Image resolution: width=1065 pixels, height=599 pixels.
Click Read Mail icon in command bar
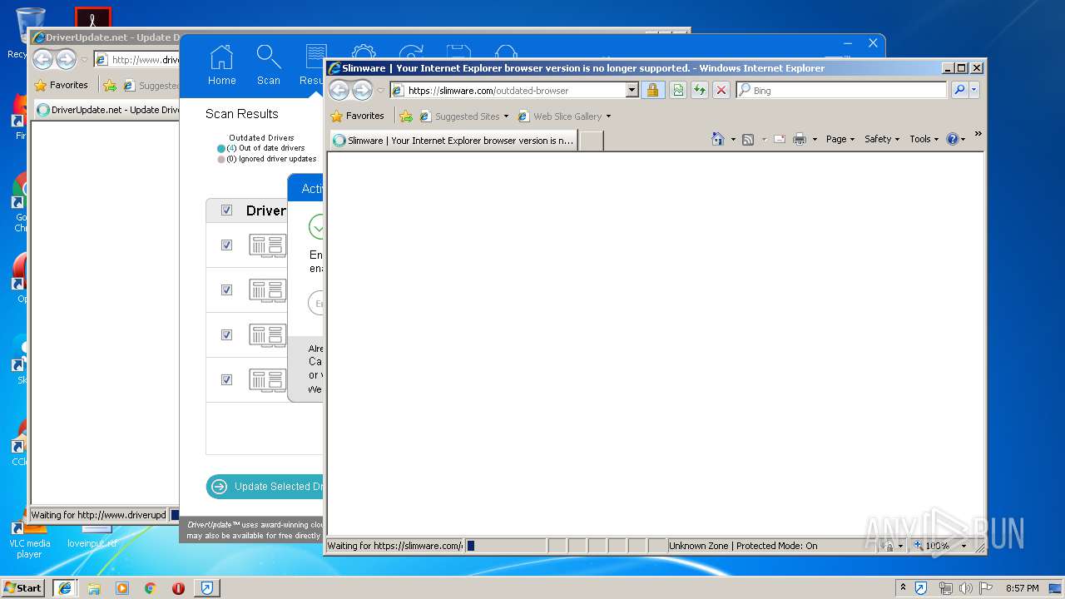pos(780,139)
